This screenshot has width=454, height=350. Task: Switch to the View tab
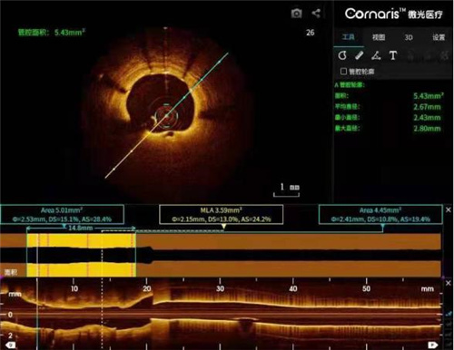click(379, 37)
